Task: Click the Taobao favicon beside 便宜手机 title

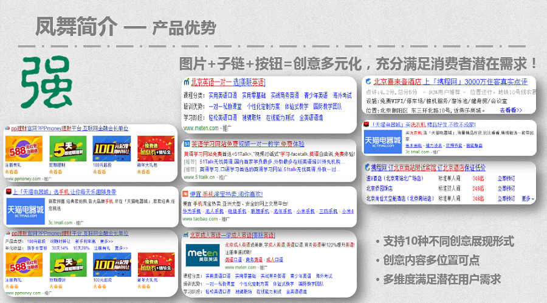Action: pos(185,193)
